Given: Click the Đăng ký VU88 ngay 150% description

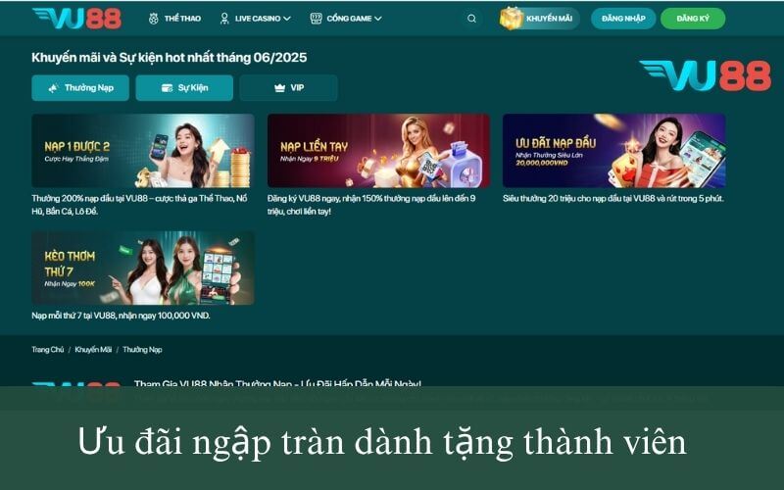Looking at the screenshot, I should point(371,205).
